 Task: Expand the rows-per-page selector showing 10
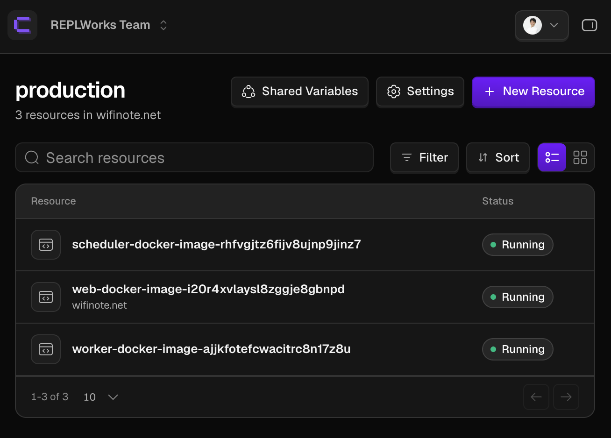(x=100, y=397)
